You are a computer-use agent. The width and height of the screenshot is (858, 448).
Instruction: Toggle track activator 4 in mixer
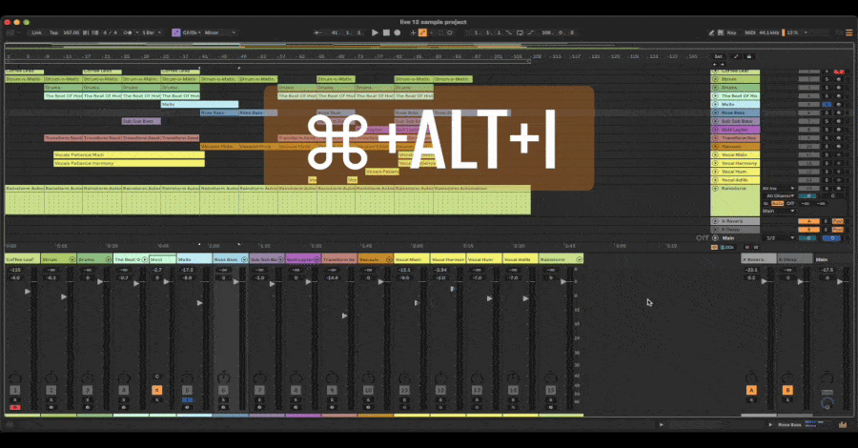click(122, 390)
